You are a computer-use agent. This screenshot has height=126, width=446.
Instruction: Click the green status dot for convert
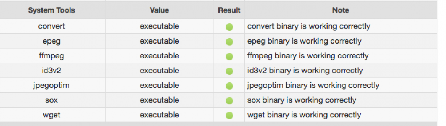tap(229, 27)
